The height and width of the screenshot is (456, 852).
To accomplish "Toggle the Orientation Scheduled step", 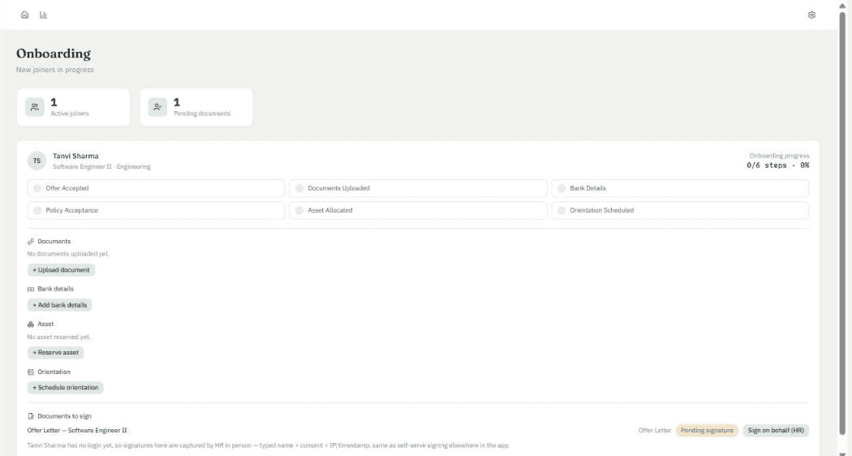I will pos(680,210).
